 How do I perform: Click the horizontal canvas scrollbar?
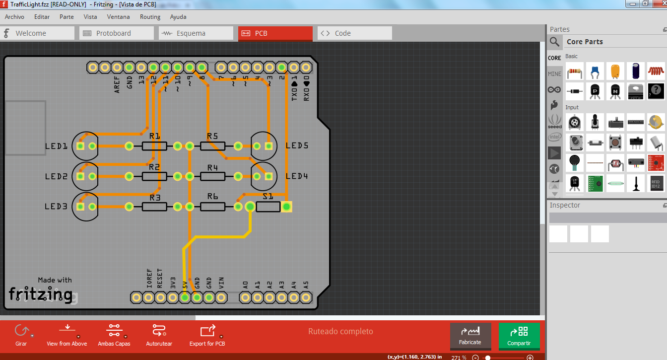click(x=99, y=316)
